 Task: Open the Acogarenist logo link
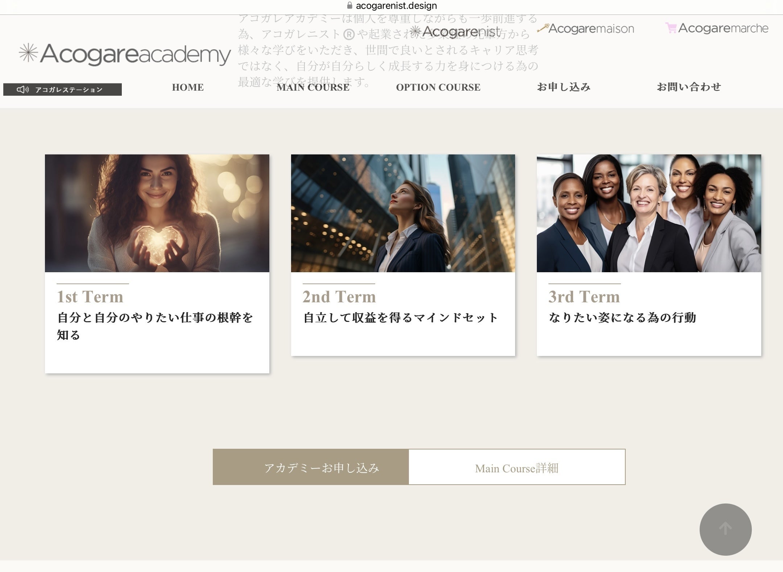point(455,32)
